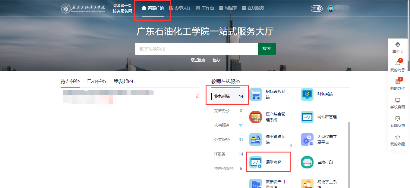Click 自助打印 label text

click(325, 162)
